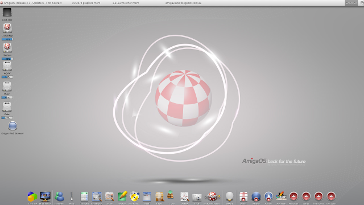Screen dimensions: 364x205
Task: Open the Grab camera dock icon
Action: pos(197,197)
